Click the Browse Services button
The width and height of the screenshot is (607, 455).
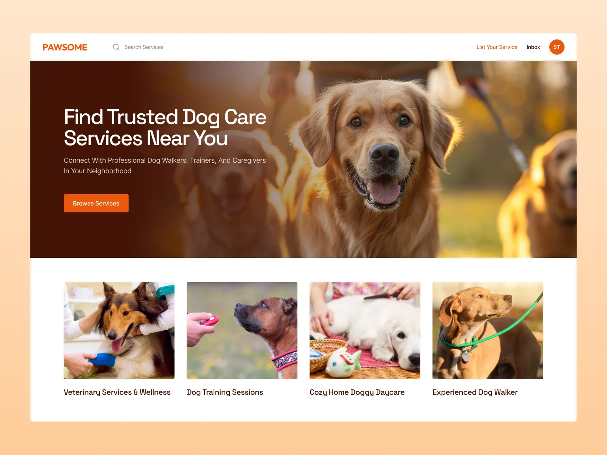pyautogui.click(x=96, y=203)
